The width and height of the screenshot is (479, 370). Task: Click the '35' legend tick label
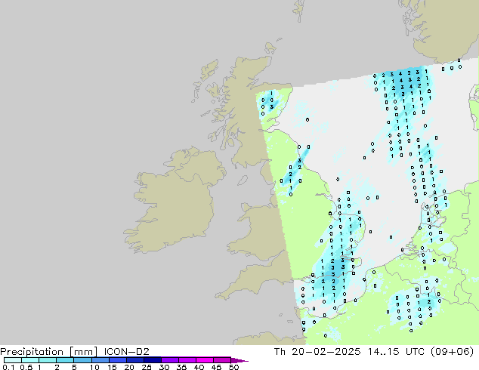click(181, 367)
